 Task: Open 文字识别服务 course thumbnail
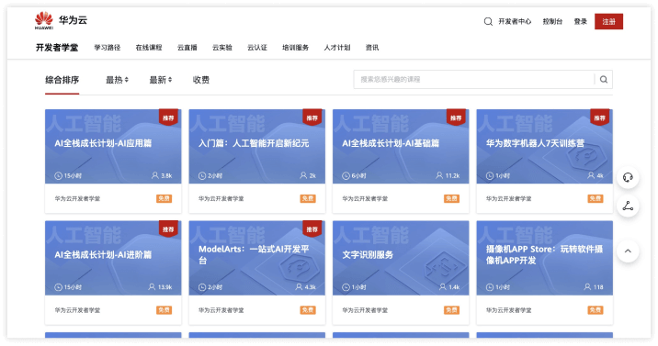(x=401, y=258)
